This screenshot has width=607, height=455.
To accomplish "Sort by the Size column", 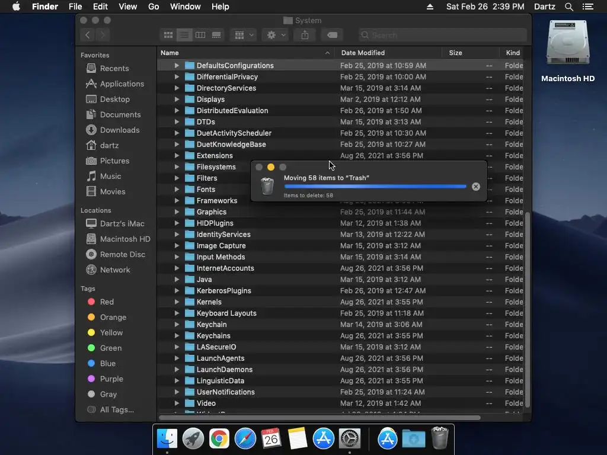I will coord(470,53).
